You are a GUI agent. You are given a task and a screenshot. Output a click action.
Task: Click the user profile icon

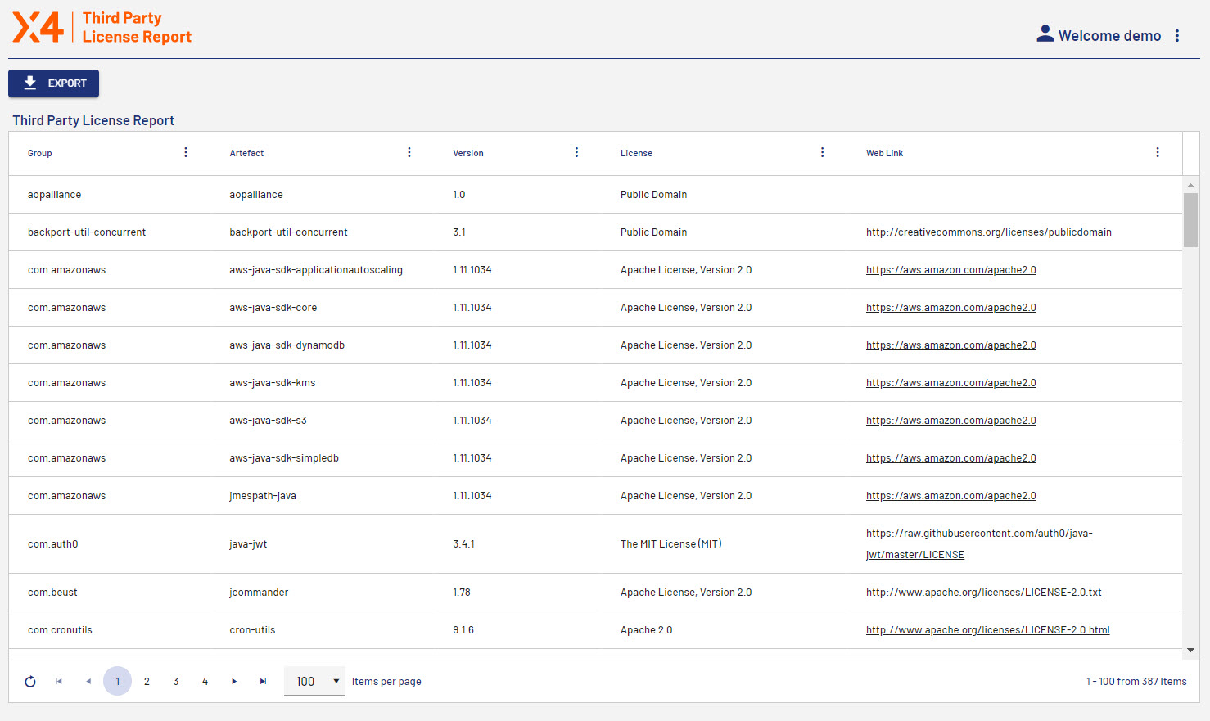coord(1045,34)
